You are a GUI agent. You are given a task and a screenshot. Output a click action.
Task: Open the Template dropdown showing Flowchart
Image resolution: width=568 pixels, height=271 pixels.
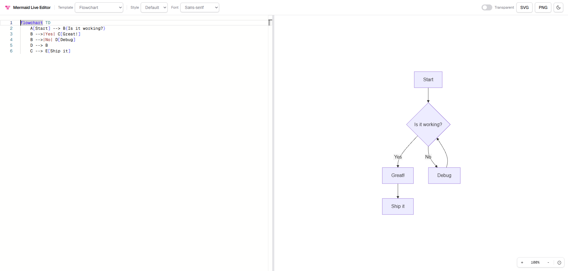point(99,7)
